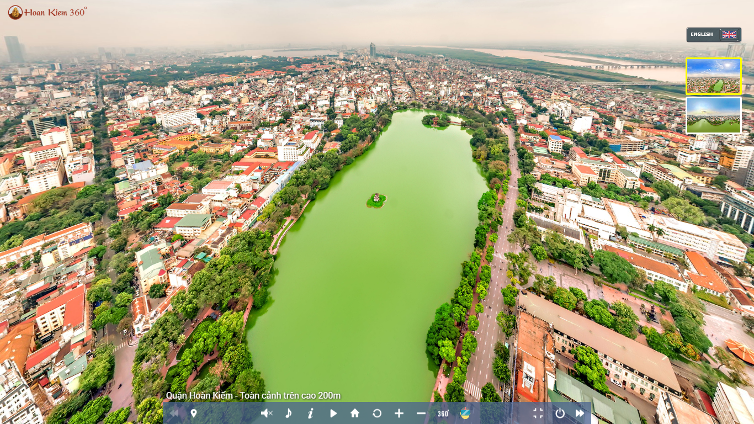Zoom out with the minus icon
The height and width of the screenshot is (424, 754).
(421, 413)
